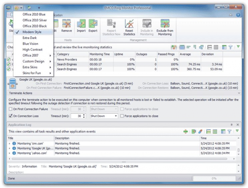The image size is (248, 188).
Task: Click the filter funnel in hosts toolbar
Action: [x=230, y=47]
